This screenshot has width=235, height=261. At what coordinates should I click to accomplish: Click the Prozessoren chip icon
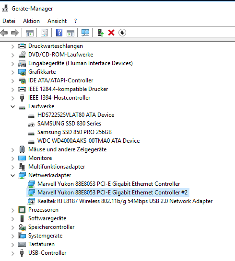point(22,210)
